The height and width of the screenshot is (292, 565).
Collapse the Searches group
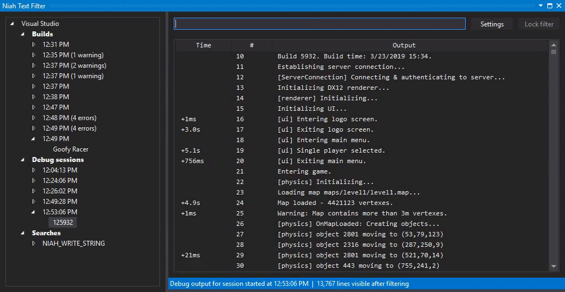[23, 233]
